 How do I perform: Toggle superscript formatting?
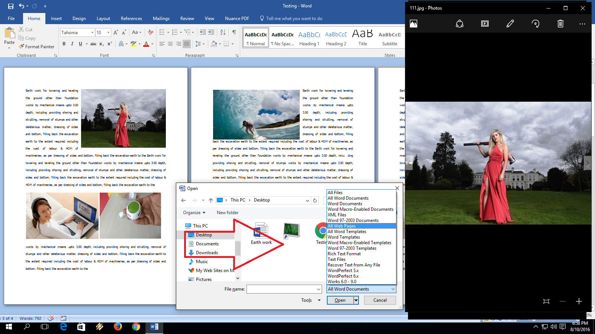point(109,44)
